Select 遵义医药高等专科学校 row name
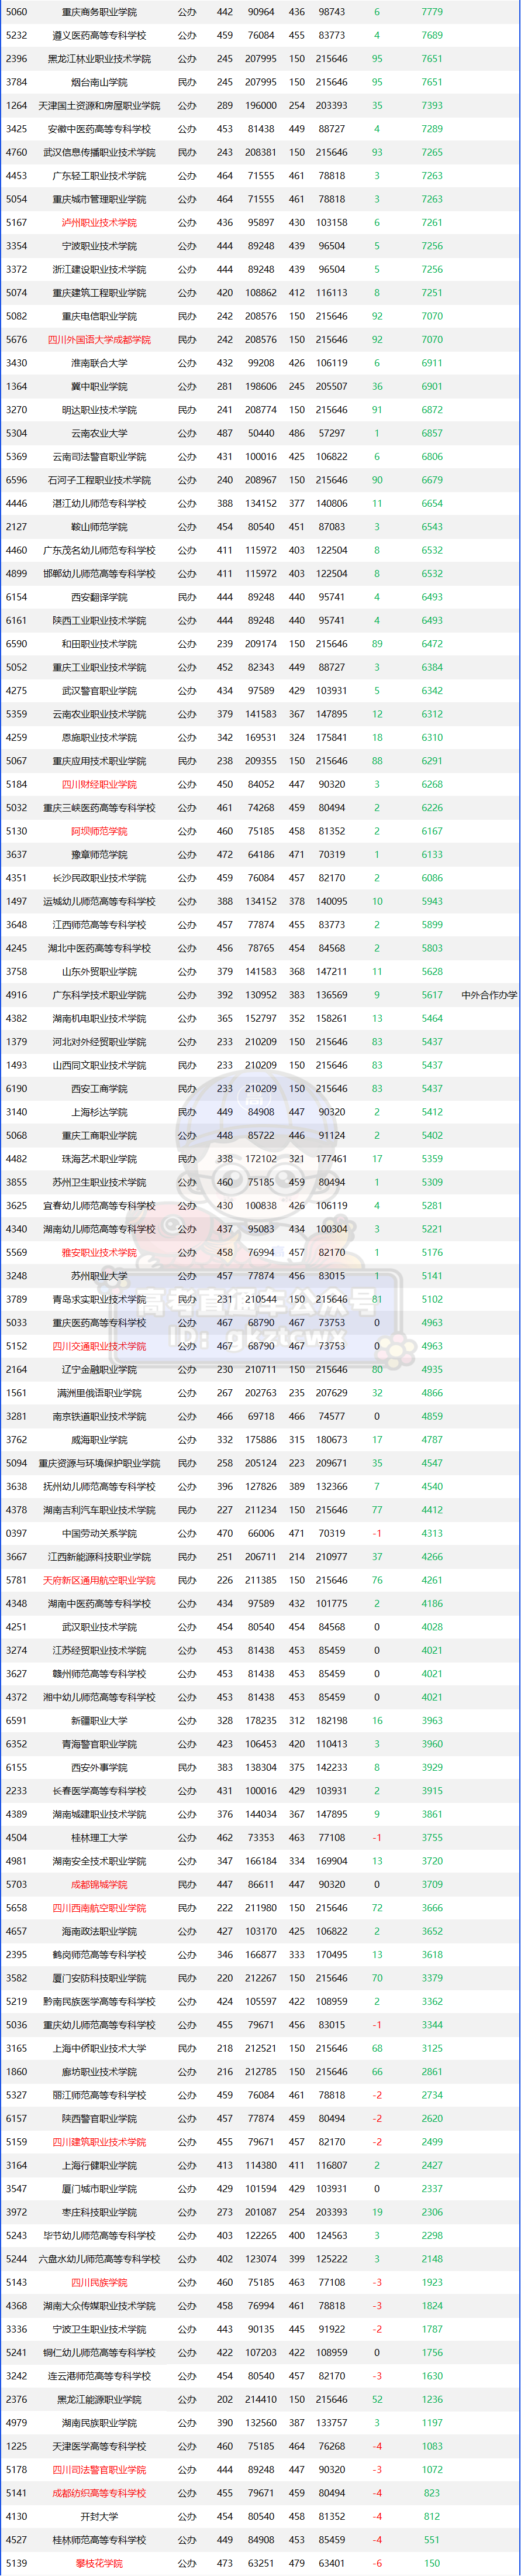 pyautogui.click(x=99, y=35)
